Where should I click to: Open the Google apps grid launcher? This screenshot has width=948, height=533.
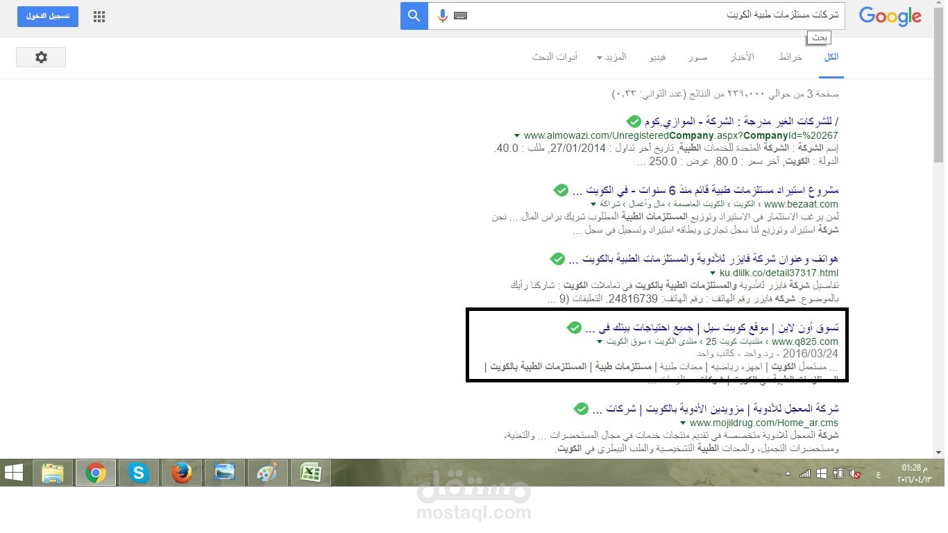pos(99,17)
